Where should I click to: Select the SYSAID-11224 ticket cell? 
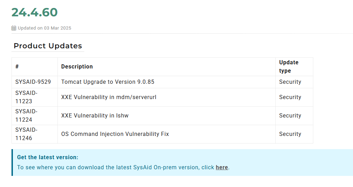tap(35, 116)
